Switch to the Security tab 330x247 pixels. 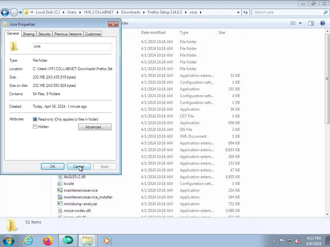click(x=44, y=34)
